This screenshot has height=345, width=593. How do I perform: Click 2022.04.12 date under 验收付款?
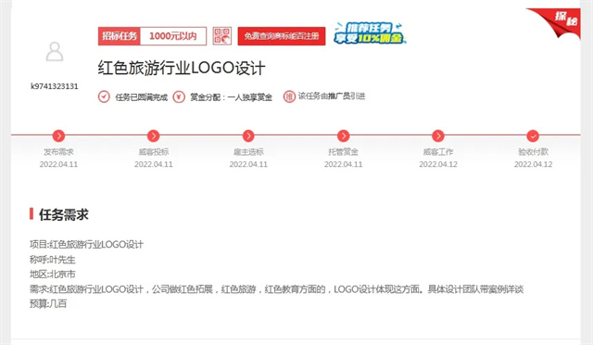[x=533, y=164]
